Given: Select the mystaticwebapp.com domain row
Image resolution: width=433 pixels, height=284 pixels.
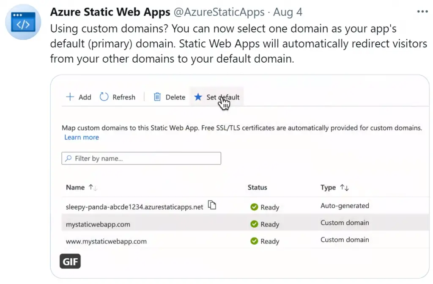Looking at the screenshot, I should (x=245, y=222).
